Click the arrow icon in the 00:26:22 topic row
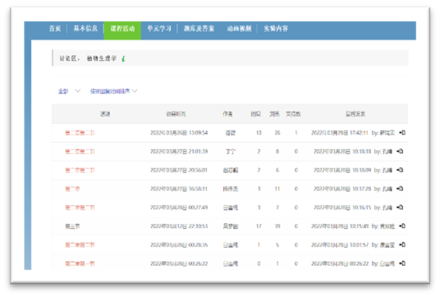 click(402, 263)
